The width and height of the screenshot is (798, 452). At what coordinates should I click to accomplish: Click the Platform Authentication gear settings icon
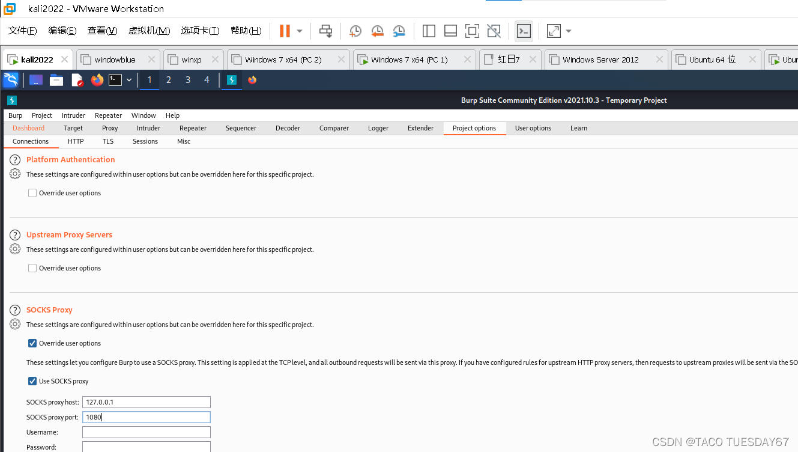tap(15, 174)
